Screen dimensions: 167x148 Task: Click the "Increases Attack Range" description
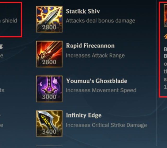pos(95,55)
